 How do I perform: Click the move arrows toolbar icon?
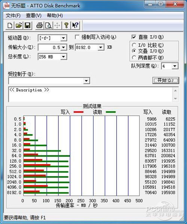(57, 25)
